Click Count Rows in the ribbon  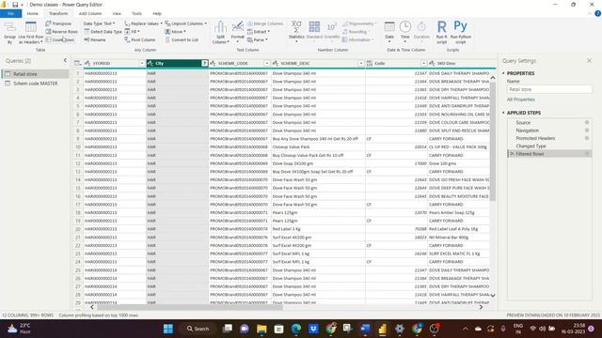[x=60, y=39]
